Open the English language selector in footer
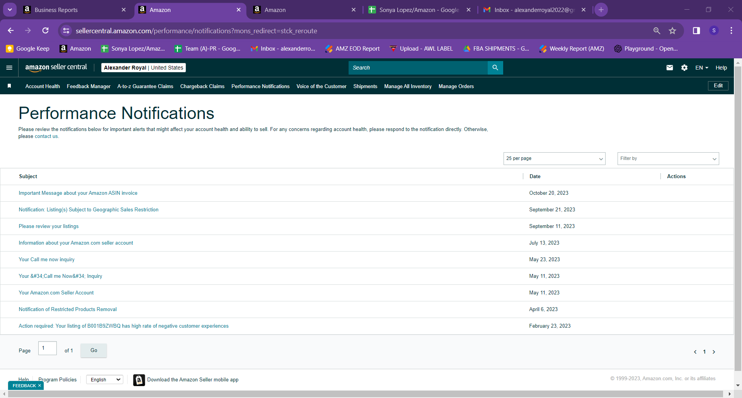This screenshot has height=398, width=742. click(x=105, y=380)
